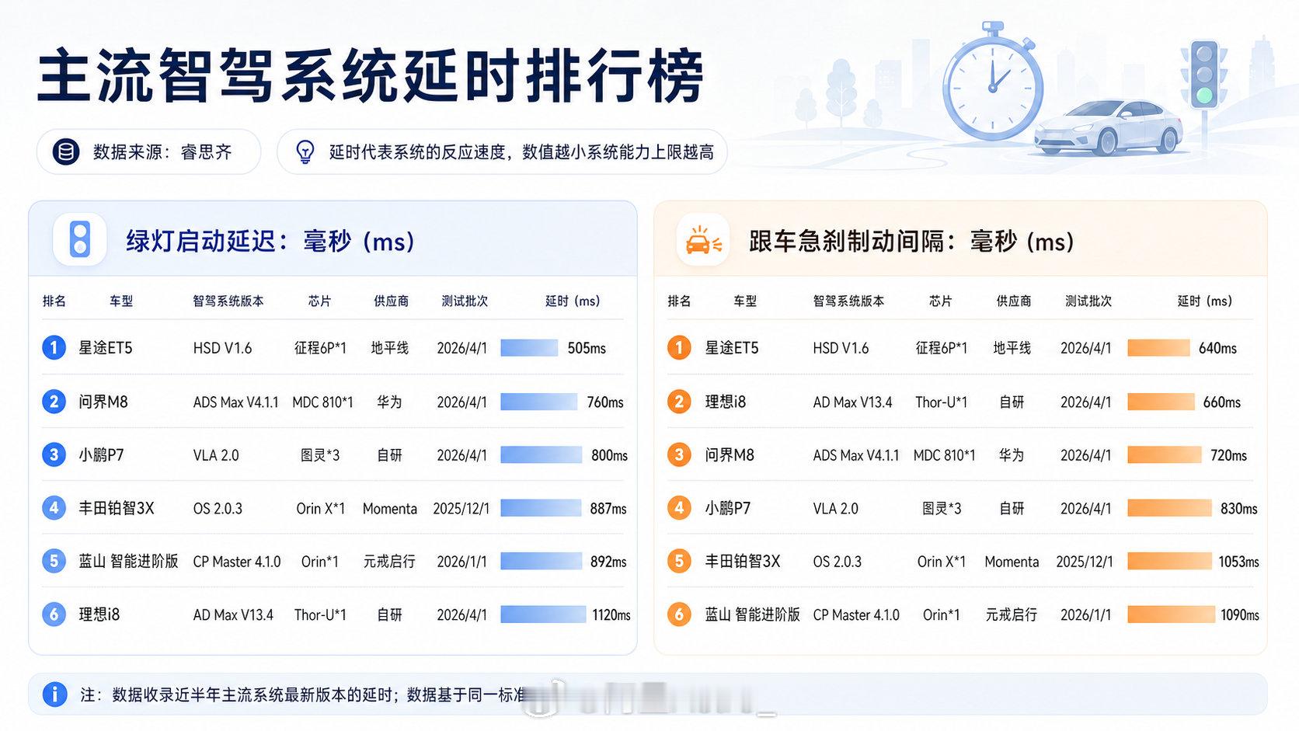Viewport: 1299px width, 731px height.
Task: Click the blue bar next to 505ms
Action: 529,347
